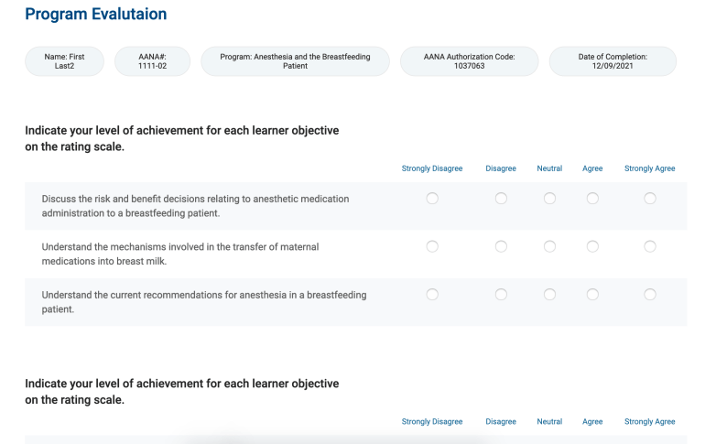The image size is (716, 444).
Task: Select Agree for transfer mechanisms objective
Action: tap(592, 246)
